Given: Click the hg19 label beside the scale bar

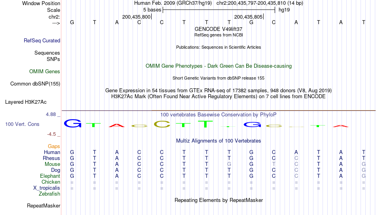Looking at the screenshot, I should coord(284,10).
